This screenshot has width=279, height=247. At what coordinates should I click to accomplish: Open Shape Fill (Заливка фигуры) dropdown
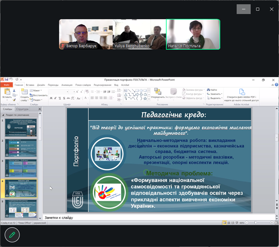click(x=194, y=90)
